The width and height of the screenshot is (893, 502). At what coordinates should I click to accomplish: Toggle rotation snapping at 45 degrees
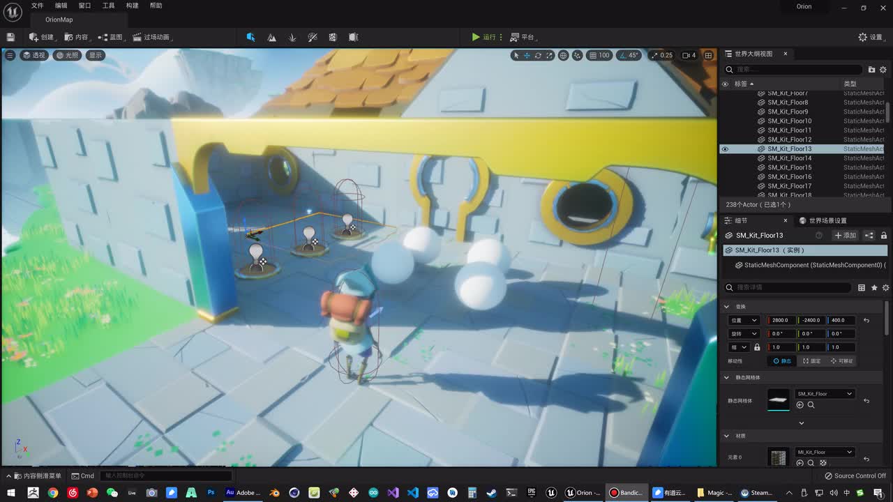click(x=622, y=55)
